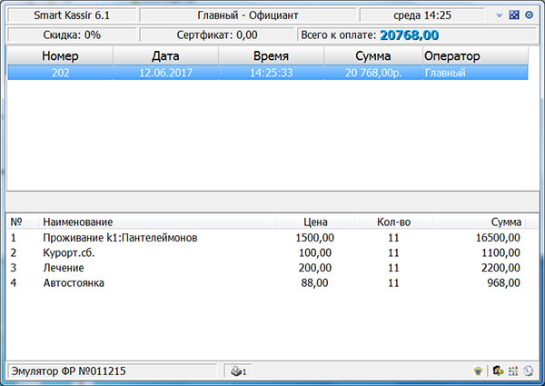Image resolution: width=545 pixels, height=386 pixels.
Task: Sort receipts by Номер column header
Action: 60,56
